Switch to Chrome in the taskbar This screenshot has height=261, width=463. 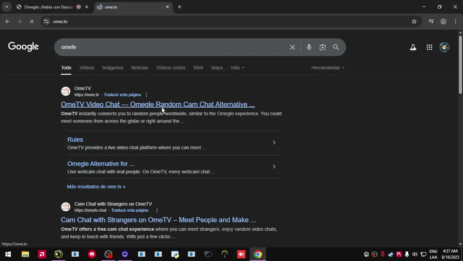pos(258,254)
